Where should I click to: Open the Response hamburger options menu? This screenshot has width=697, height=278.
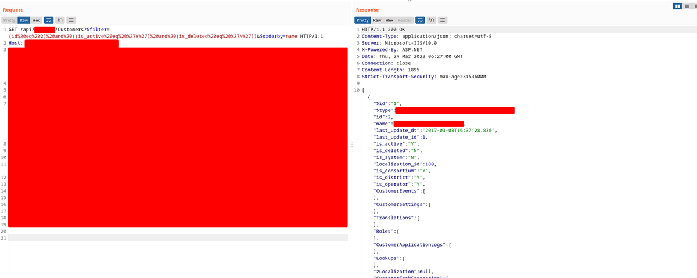[442, 20]
